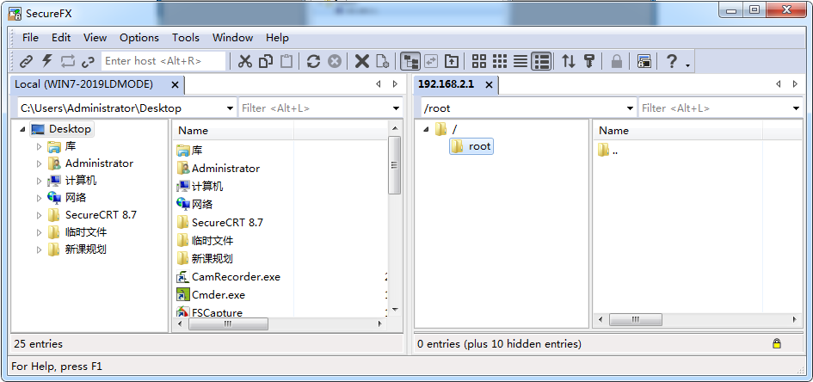Click the Stop transfer circle-X icon
Image resolution: width=813 pixels, height=382 pixels.
tap(335, 61)
